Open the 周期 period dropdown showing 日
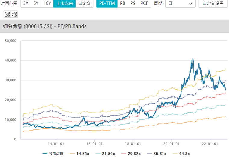 coord(180,4)
